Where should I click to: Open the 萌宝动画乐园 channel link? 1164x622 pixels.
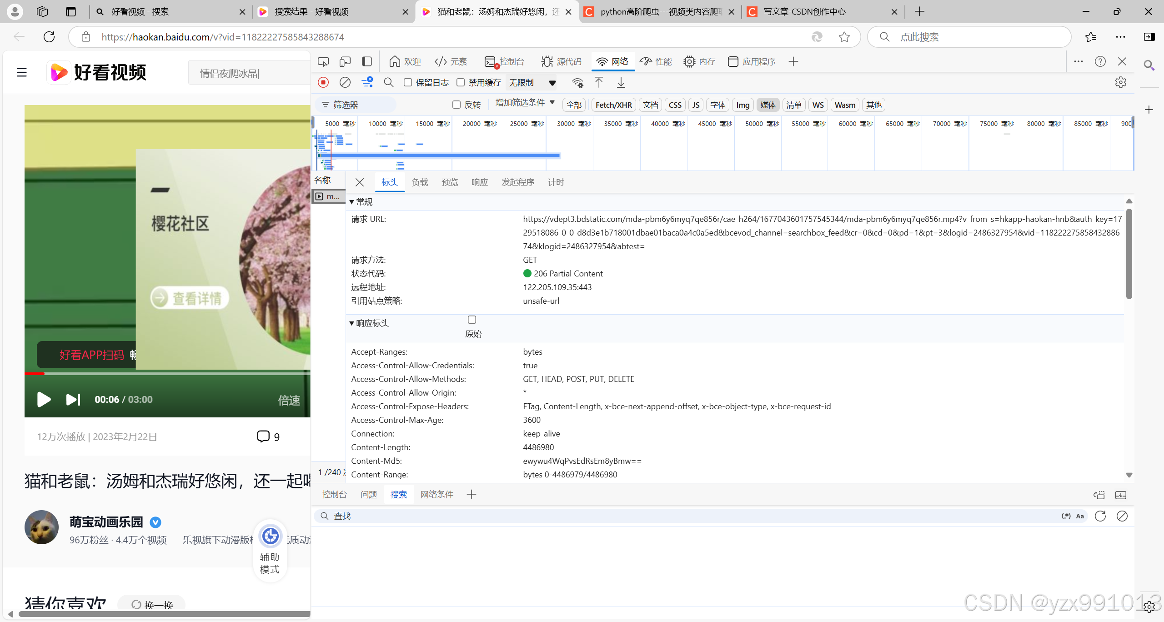[x=106, y=522]
